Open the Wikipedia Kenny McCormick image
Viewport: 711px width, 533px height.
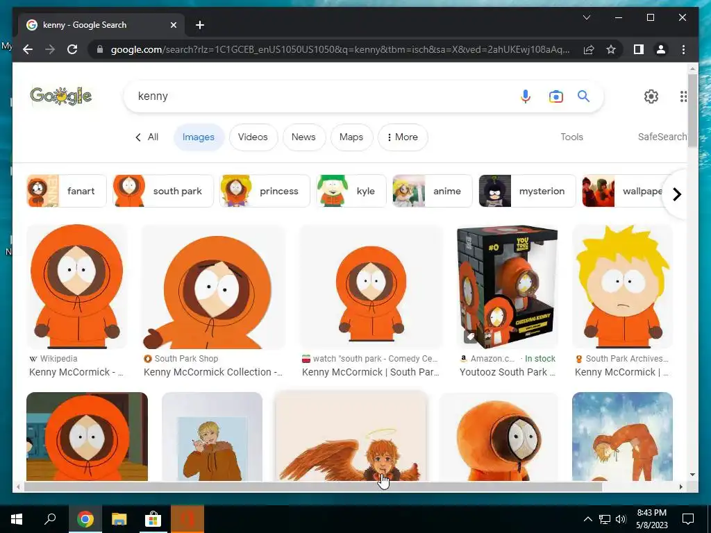click(x=77, y=287)
